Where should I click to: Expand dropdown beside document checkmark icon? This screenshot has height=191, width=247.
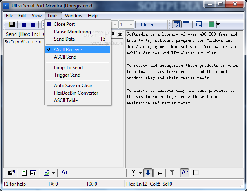click(54, 173)
